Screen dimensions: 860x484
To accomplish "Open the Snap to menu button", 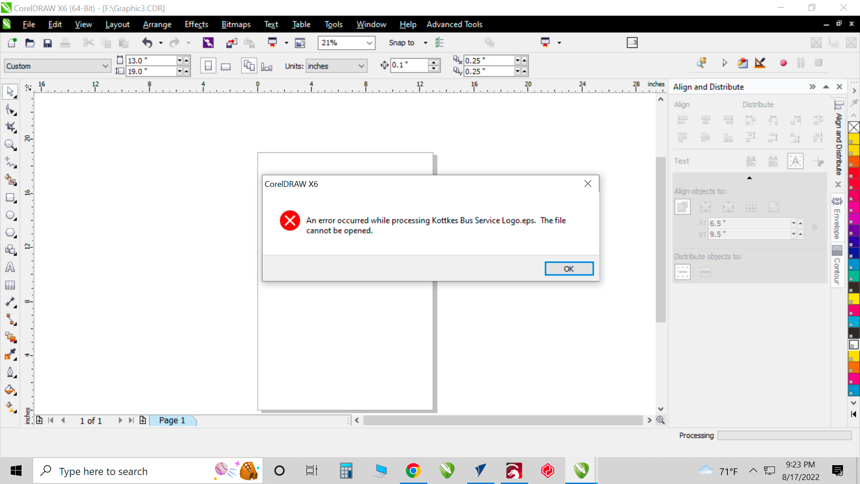I will [x=401, y=43].
